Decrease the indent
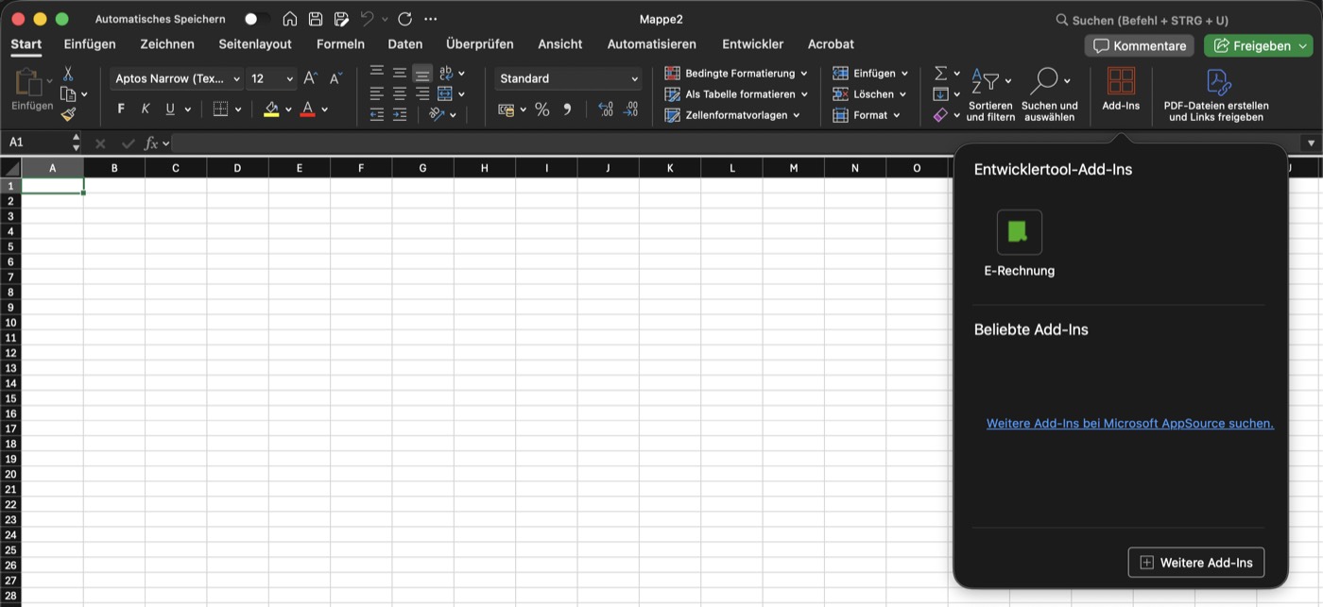1323x607 pixels. [377, 114]
